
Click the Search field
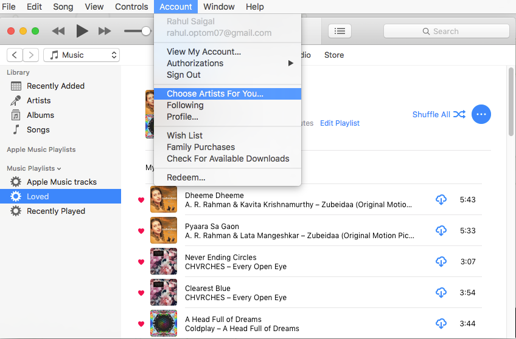point(446,31)
